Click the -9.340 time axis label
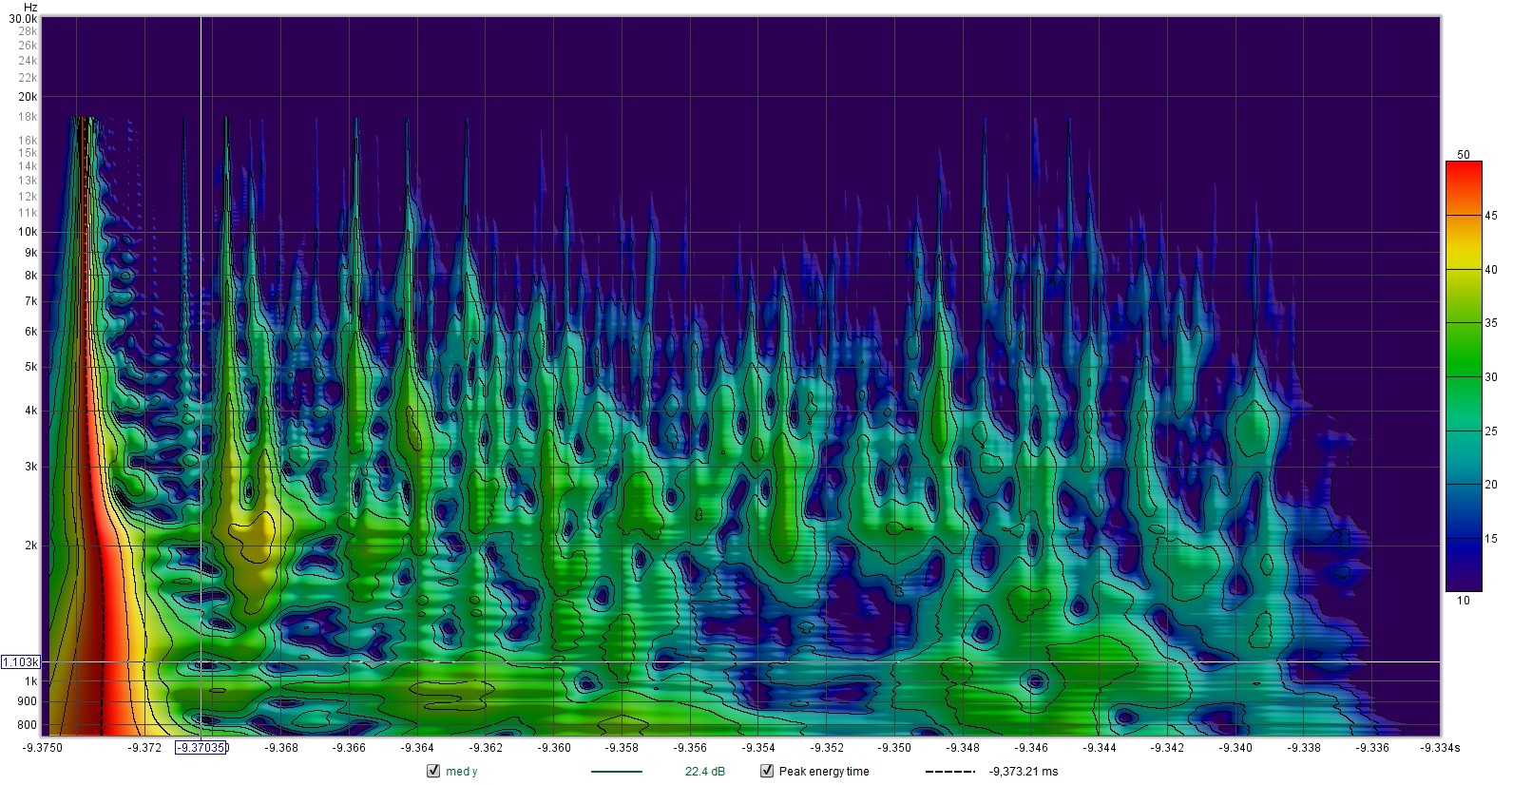This screenshot has width=1513, height=785. (1236, 748)
